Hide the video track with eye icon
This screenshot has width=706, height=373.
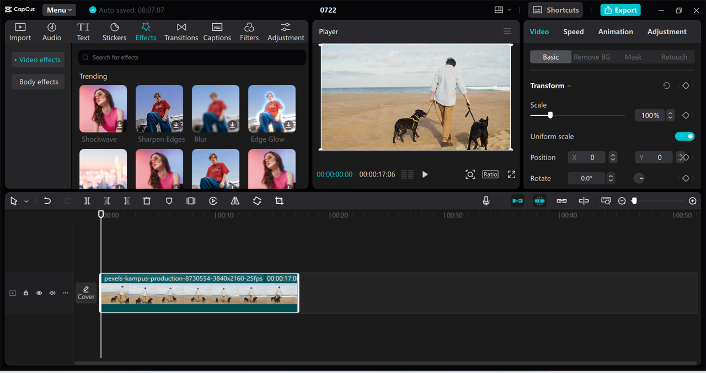pyautogui.click(x=39, y=293)
